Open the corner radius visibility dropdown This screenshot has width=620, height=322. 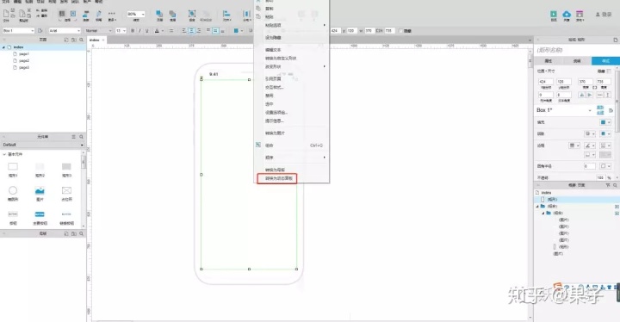coord(605,166)
